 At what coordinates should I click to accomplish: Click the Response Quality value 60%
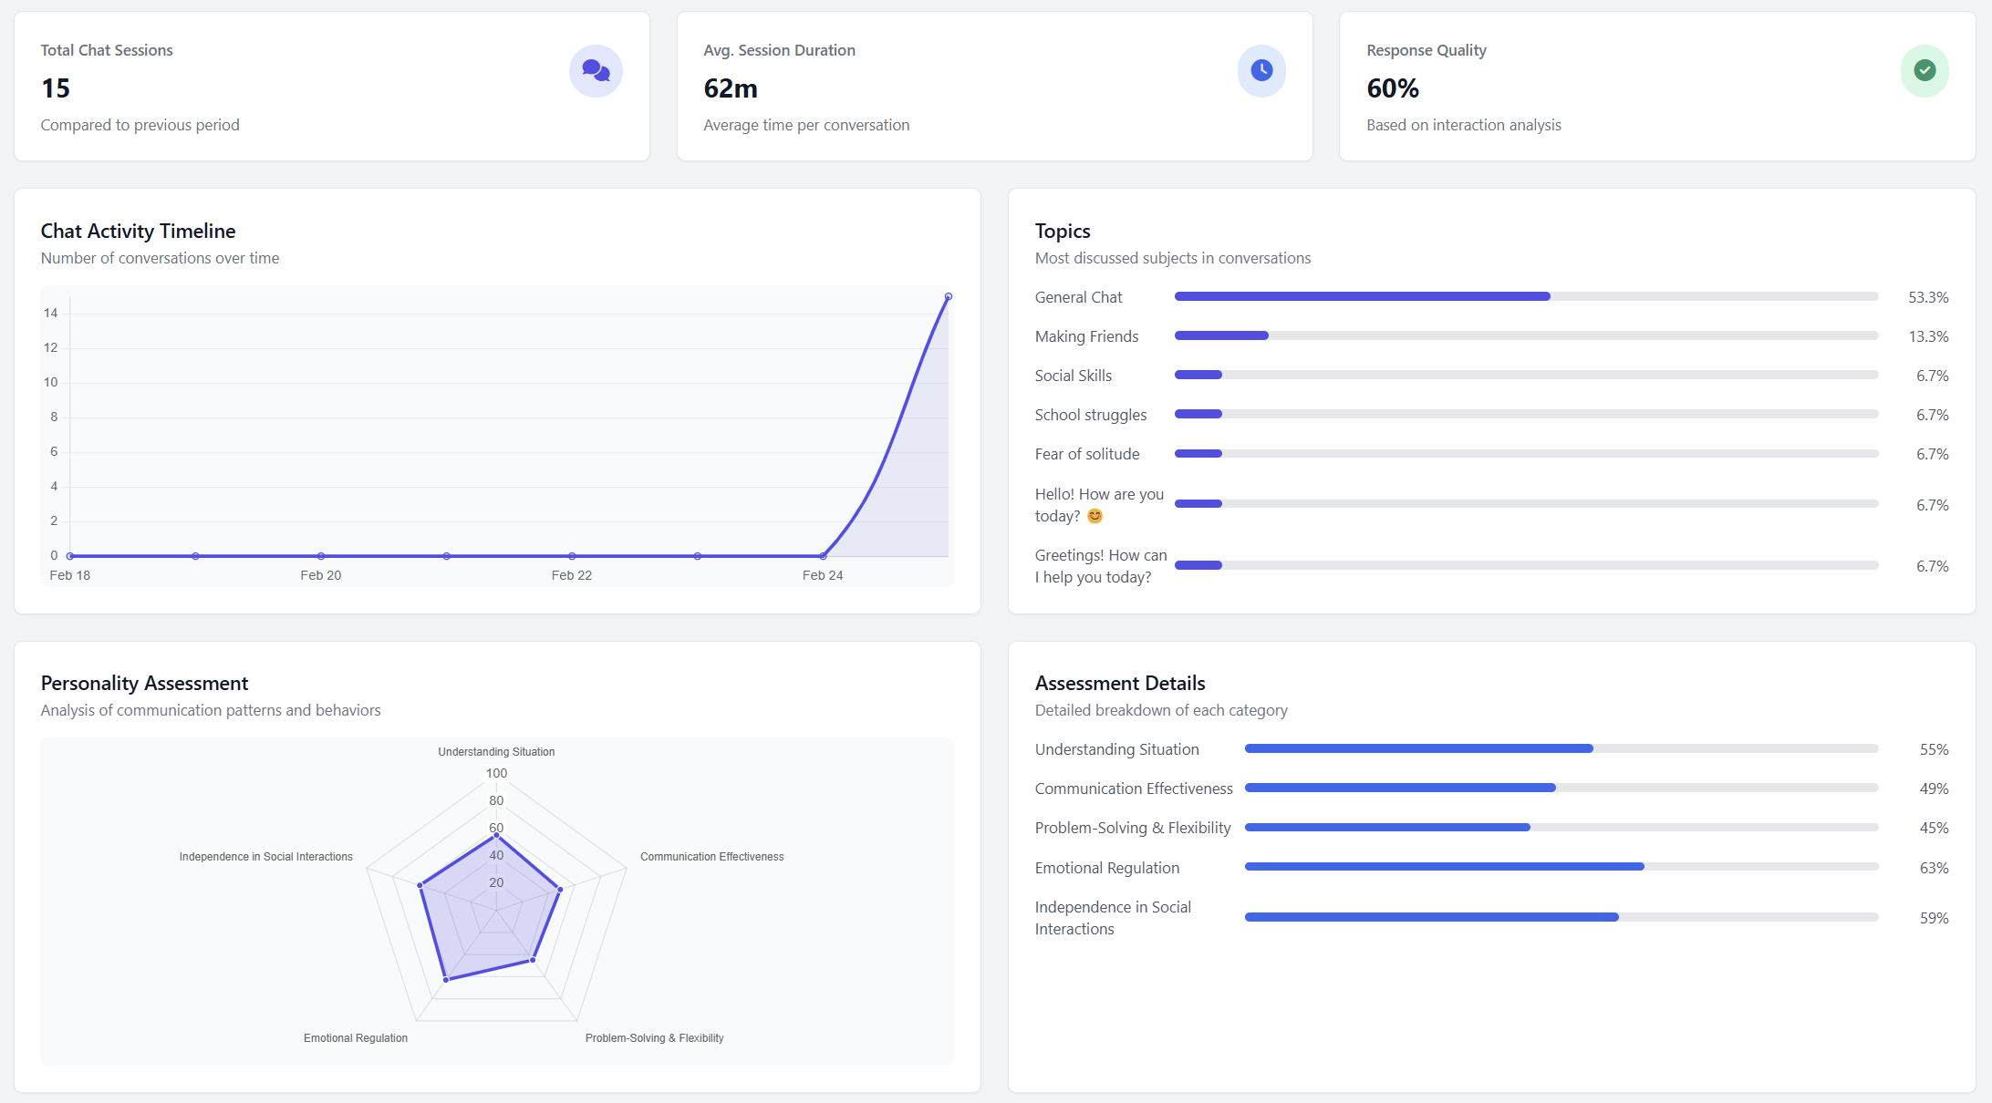click(x=1392, y=88)
